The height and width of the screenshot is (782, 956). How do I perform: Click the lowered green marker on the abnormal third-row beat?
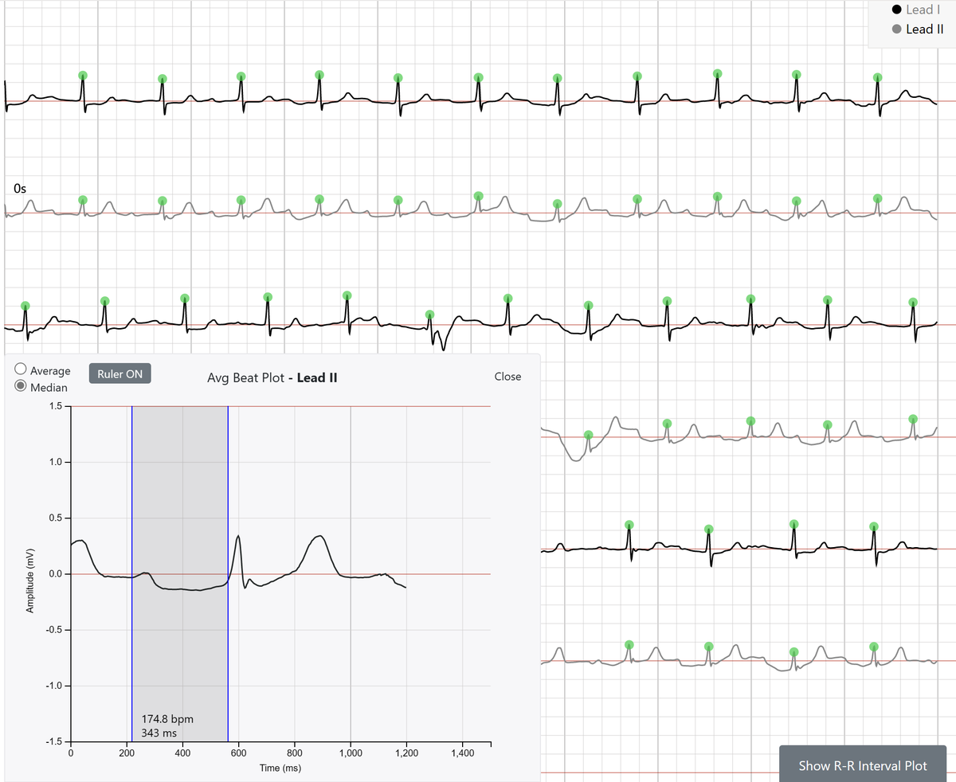pyautogui.click(x=429, y=314)
